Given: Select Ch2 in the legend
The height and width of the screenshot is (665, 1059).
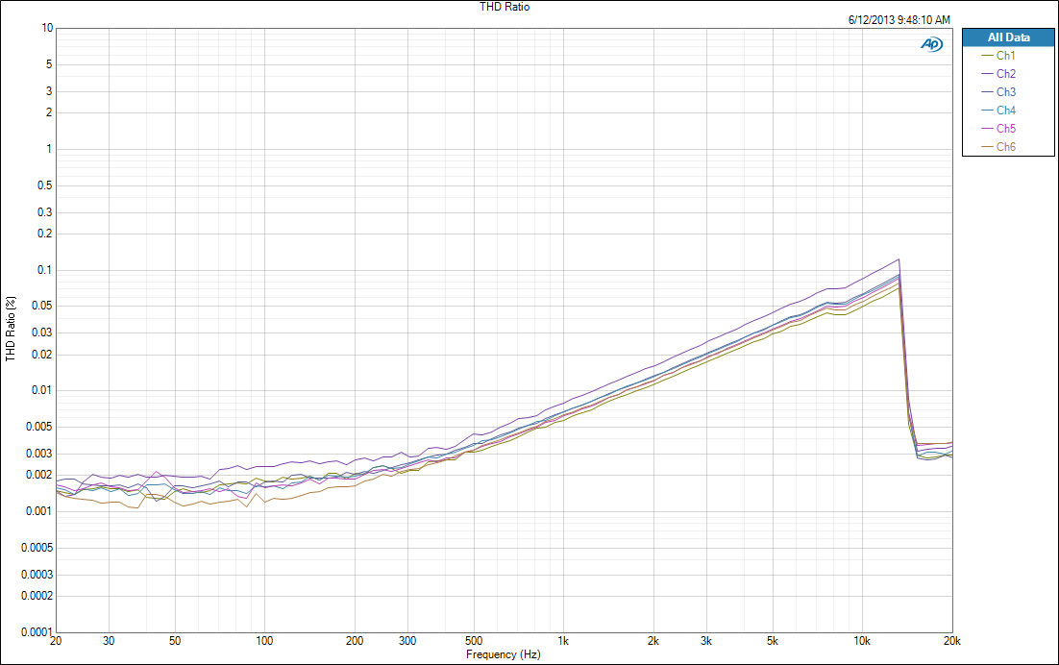Looking at the screenshot, I should (998, 74).
